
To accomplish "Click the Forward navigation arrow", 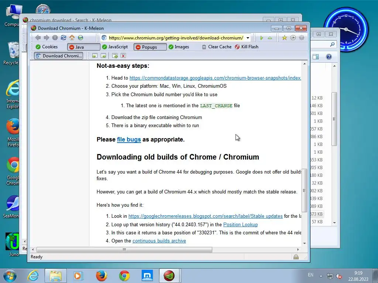I will point(46,38).
